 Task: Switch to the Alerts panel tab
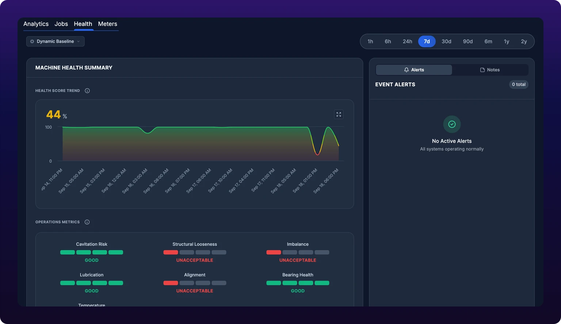[x=414, y=70]
